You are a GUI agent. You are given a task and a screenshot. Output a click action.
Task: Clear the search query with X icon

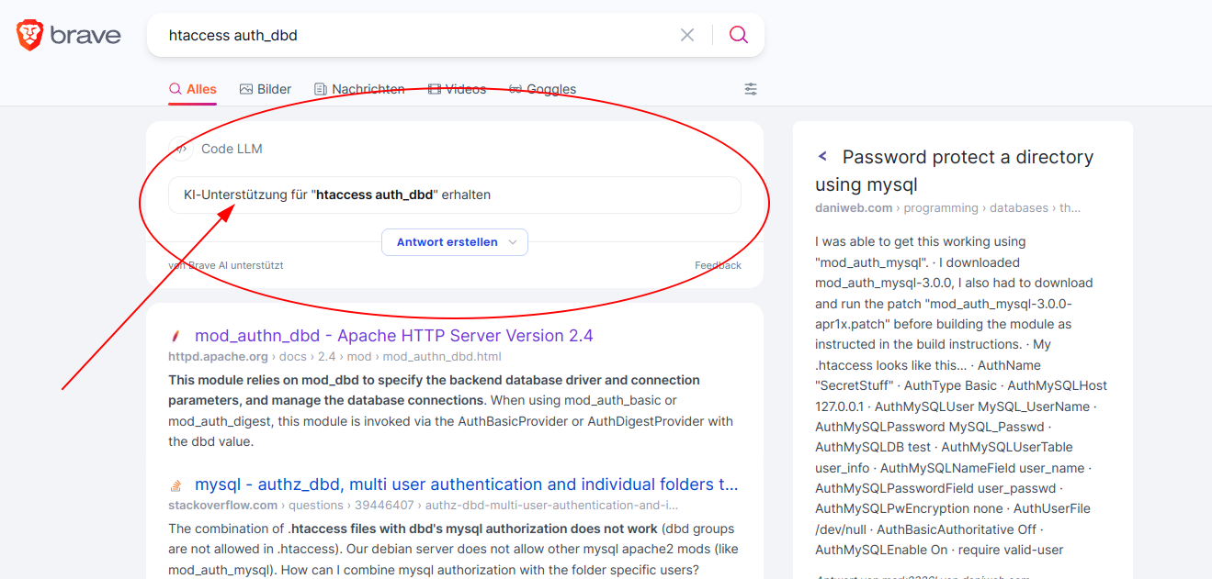coord(687,35)
